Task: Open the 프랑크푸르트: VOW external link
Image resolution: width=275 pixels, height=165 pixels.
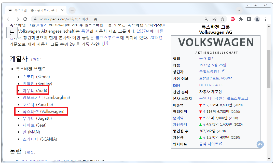Action: [215, 78]
